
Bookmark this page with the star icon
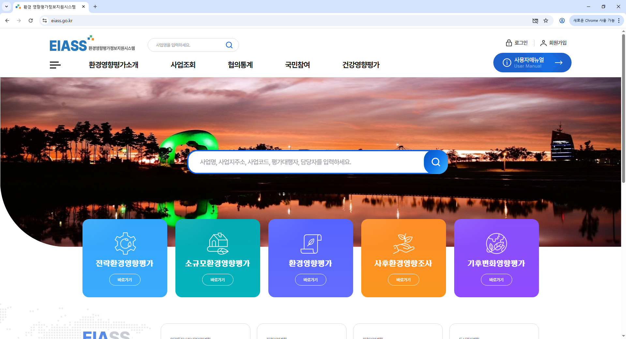click(x=546, y=21)
